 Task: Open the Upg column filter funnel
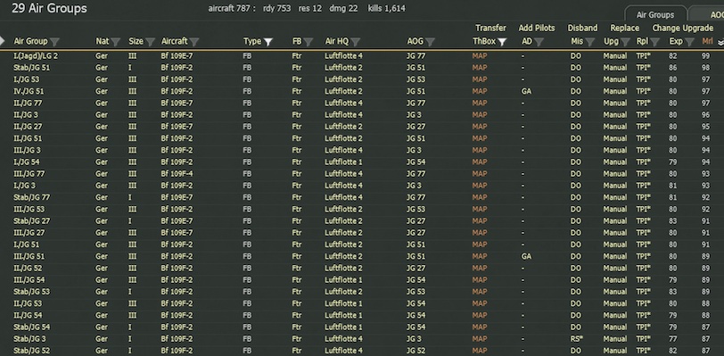click(625, 42)
